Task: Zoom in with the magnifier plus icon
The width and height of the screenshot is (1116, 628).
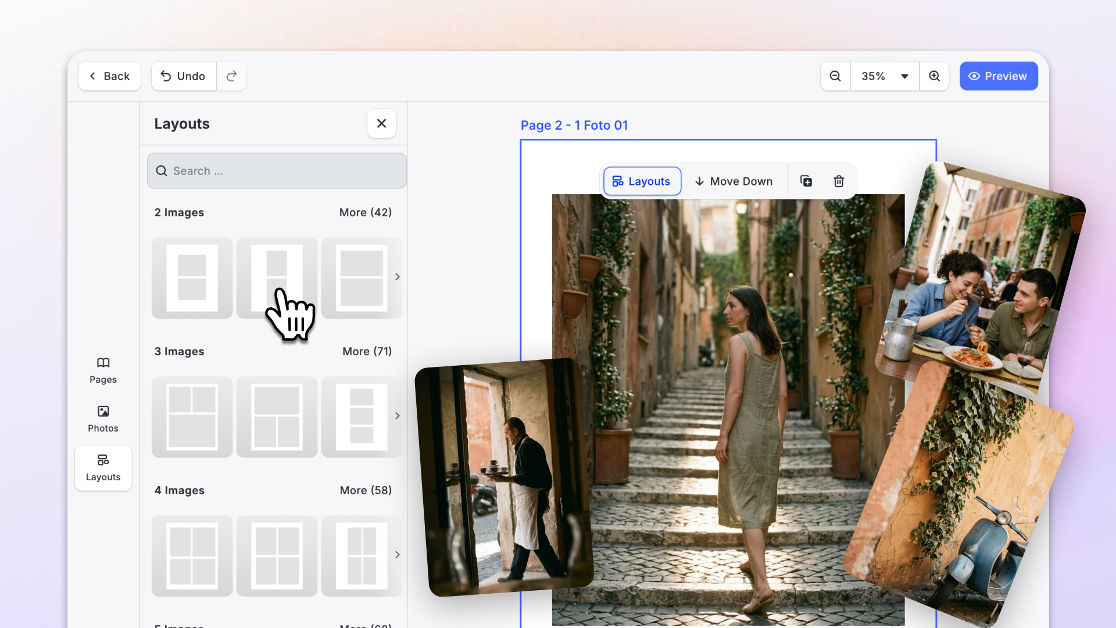Action: pyautogui.click(x=934, y=76)
